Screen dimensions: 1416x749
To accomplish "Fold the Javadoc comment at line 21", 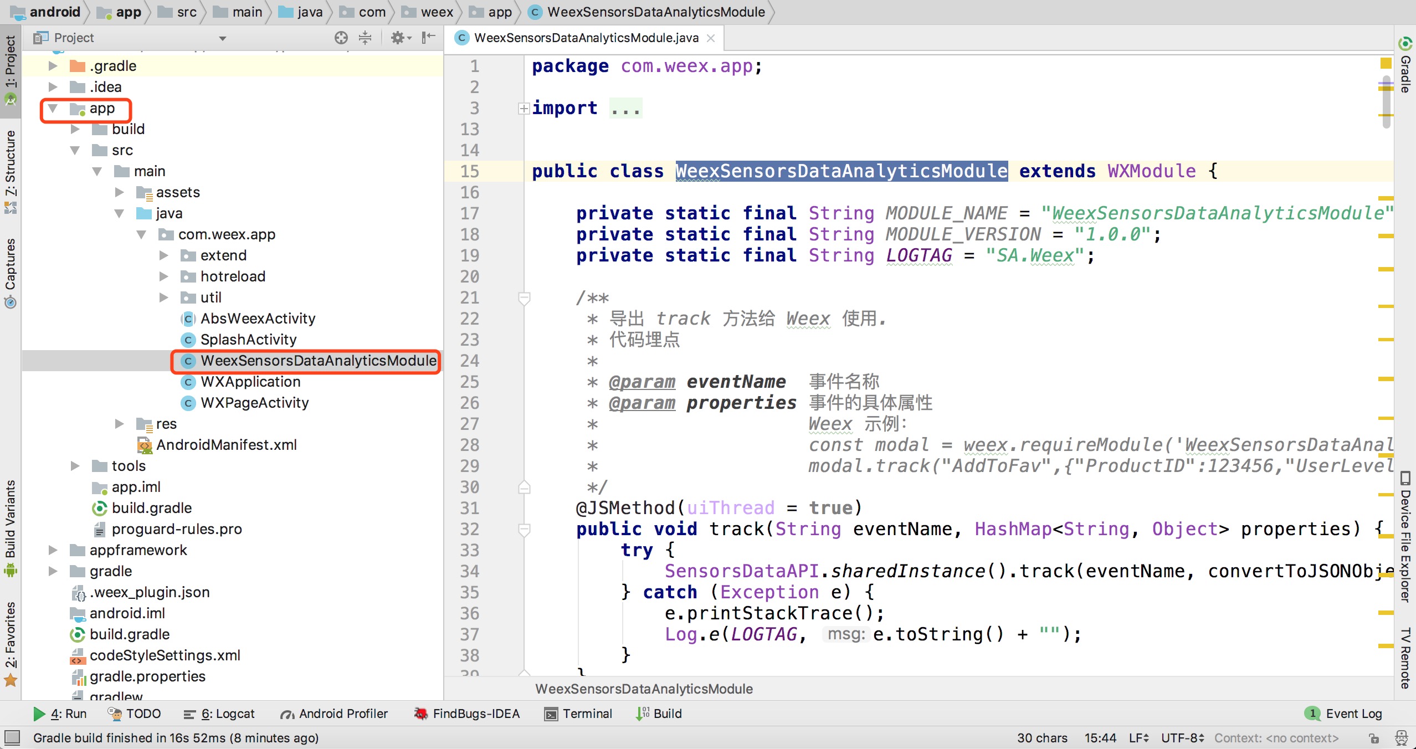I will [x=524, y=299].
